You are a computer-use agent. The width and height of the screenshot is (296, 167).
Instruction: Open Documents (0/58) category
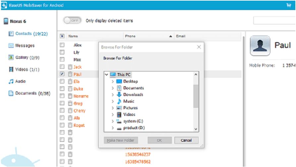(x=33, y=93)
